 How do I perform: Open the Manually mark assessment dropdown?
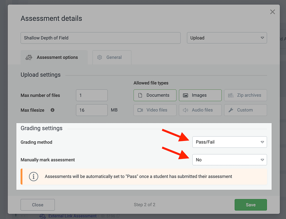tap(230, 160)
